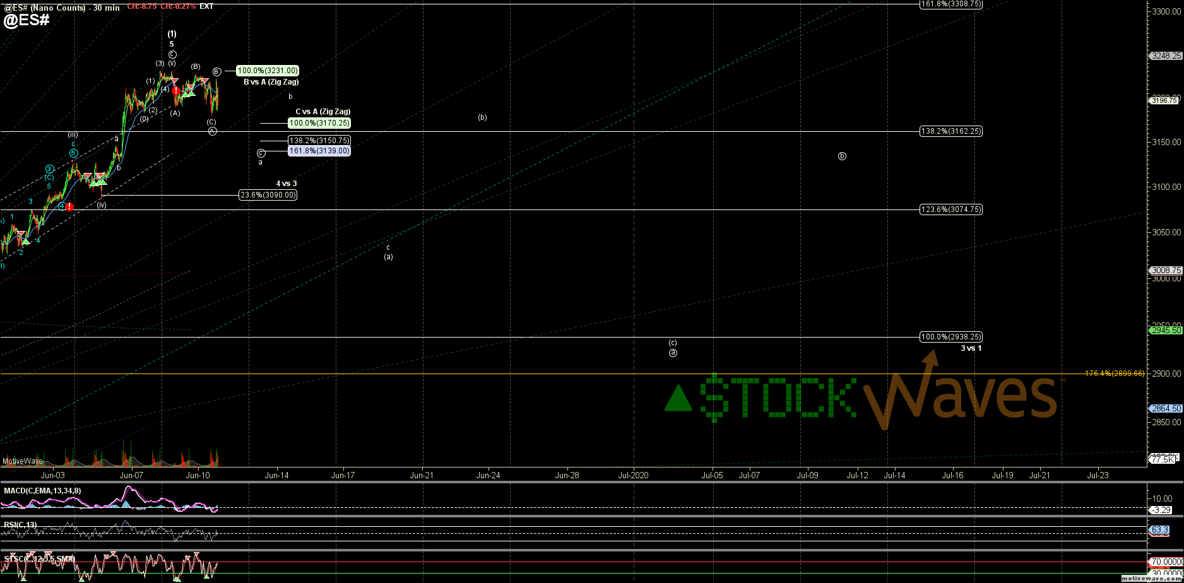Screen dimensions: 1184x583
Task: Select circled b label in the July projection
Action: pos(842,156)
